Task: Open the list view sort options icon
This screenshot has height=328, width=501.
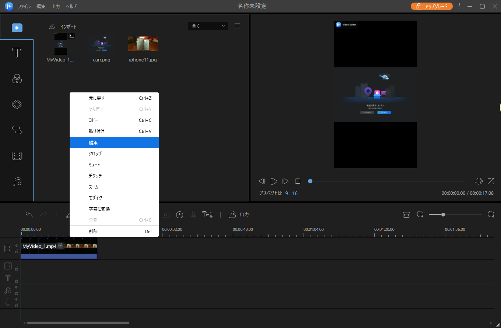Action: coord(237,26)
